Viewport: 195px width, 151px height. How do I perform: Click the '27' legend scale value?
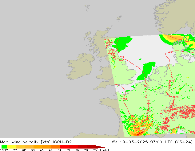point(15,150)
